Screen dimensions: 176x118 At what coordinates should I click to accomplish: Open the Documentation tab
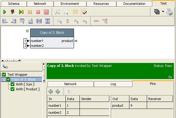(134, 4)
